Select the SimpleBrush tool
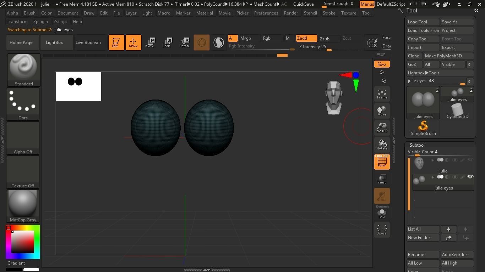485x272 pixels. (423, 128)
